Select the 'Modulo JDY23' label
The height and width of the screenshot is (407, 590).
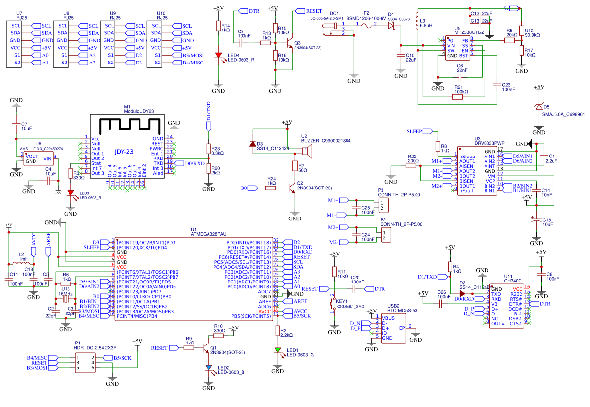pyautogui.click(x=139, y=111)
